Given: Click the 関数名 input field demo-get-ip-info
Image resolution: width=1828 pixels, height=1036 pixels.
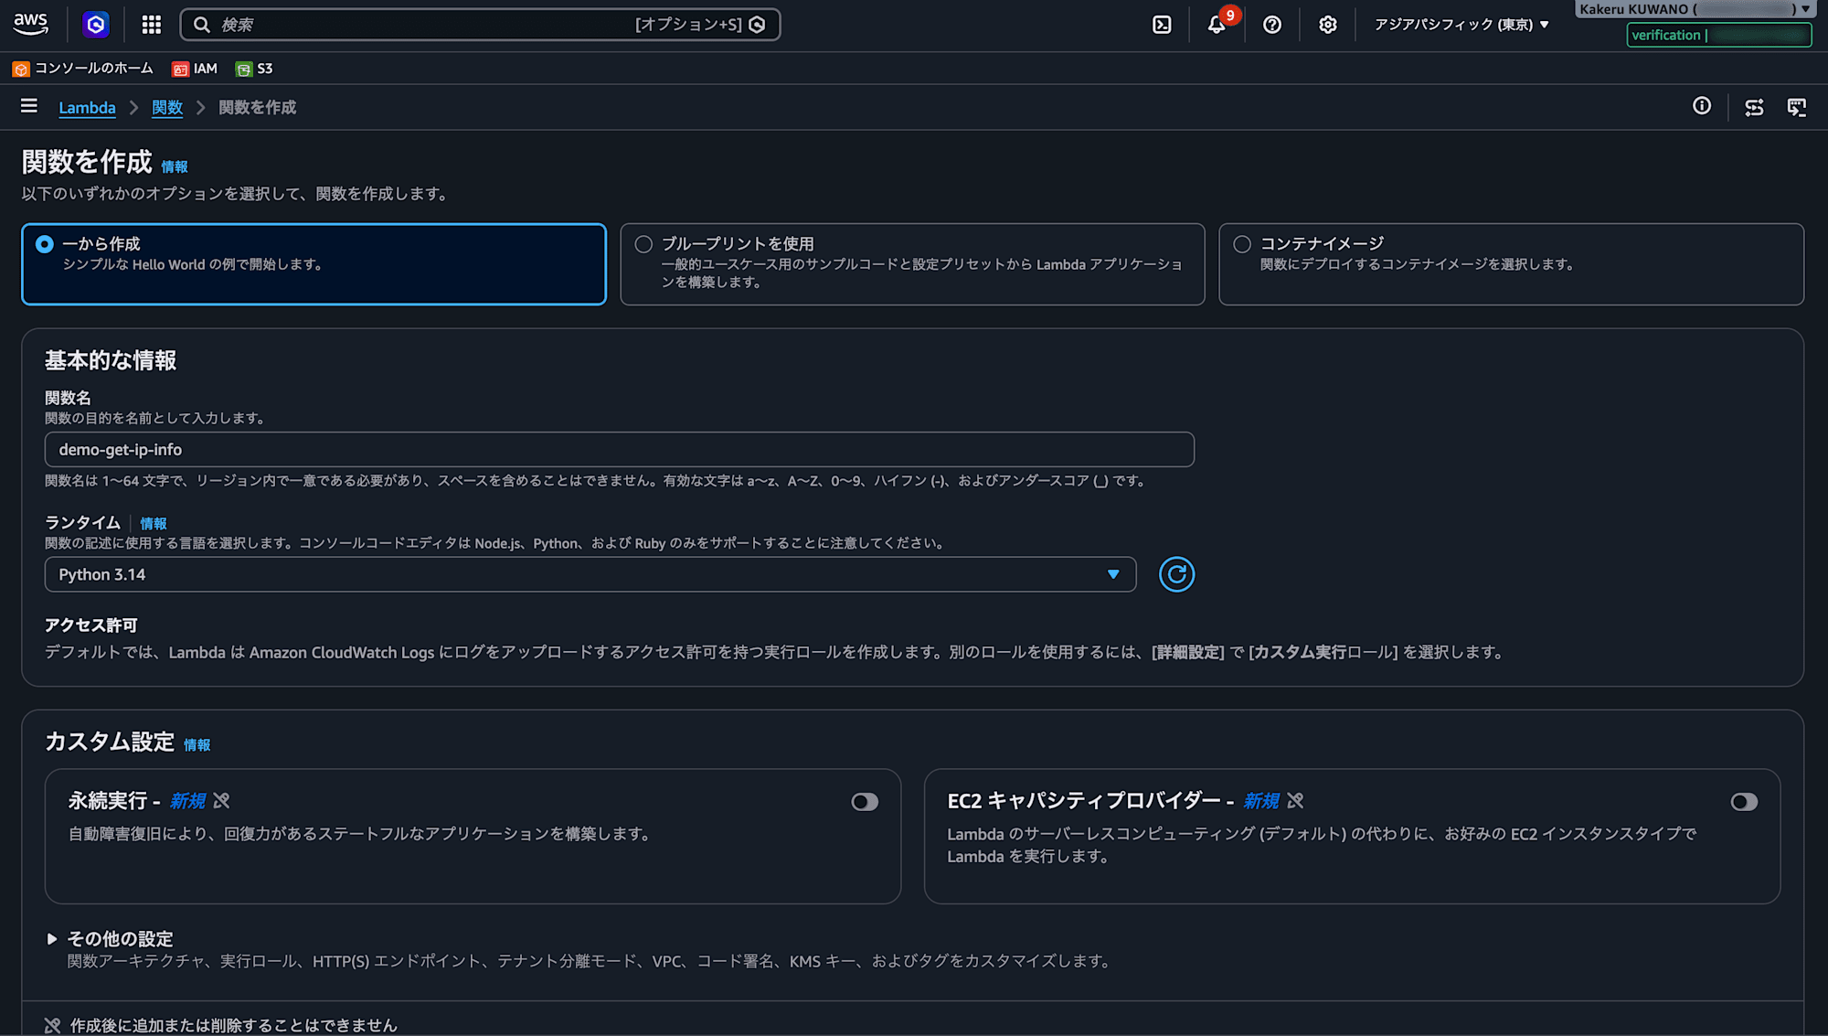Looking at the screenshot, I should [x=620, y=449].
